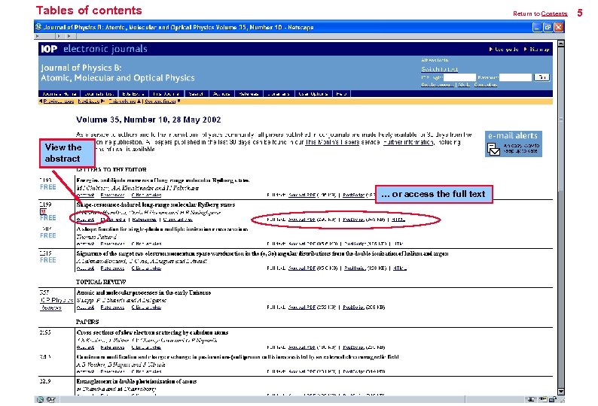Screen dimensions: 598x406
Task: Open HTML full text of Shape-resonance-induced article
Action: (398, 220)
